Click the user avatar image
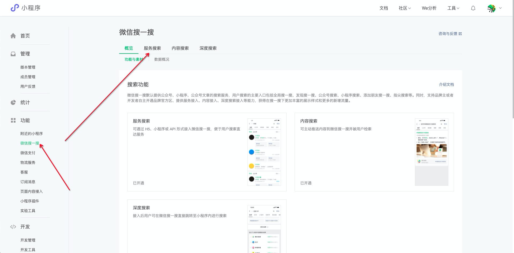 492,8
